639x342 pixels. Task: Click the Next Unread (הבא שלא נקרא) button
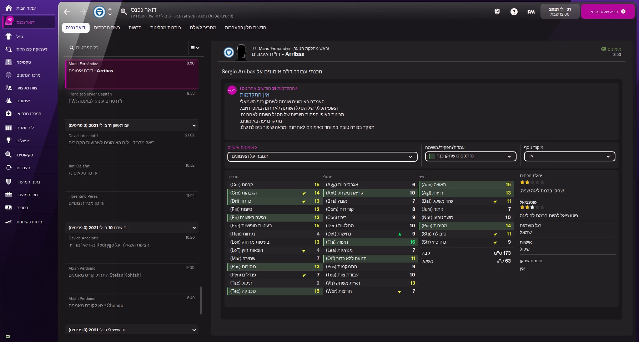(x=608, y=11)
